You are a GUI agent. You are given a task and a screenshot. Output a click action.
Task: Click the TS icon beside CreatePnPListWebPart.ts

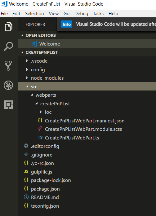pos(40,138)
